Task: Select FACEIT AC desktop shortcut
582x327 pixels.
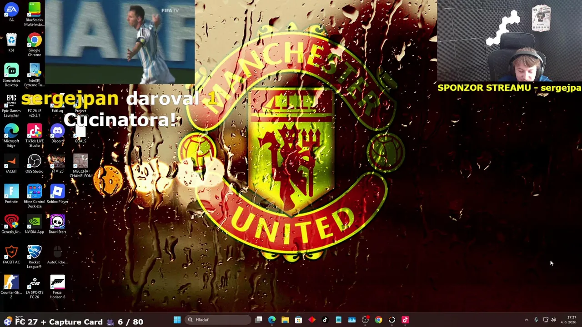Action: [11, 255]
